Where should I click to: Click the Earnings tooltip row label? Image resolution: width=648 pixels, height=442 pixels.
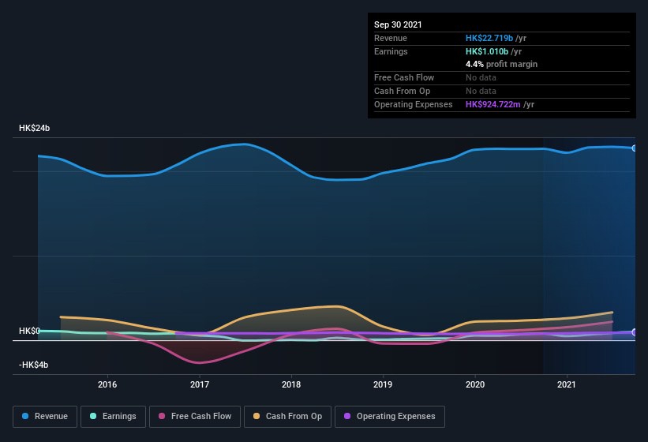(391, 51)
